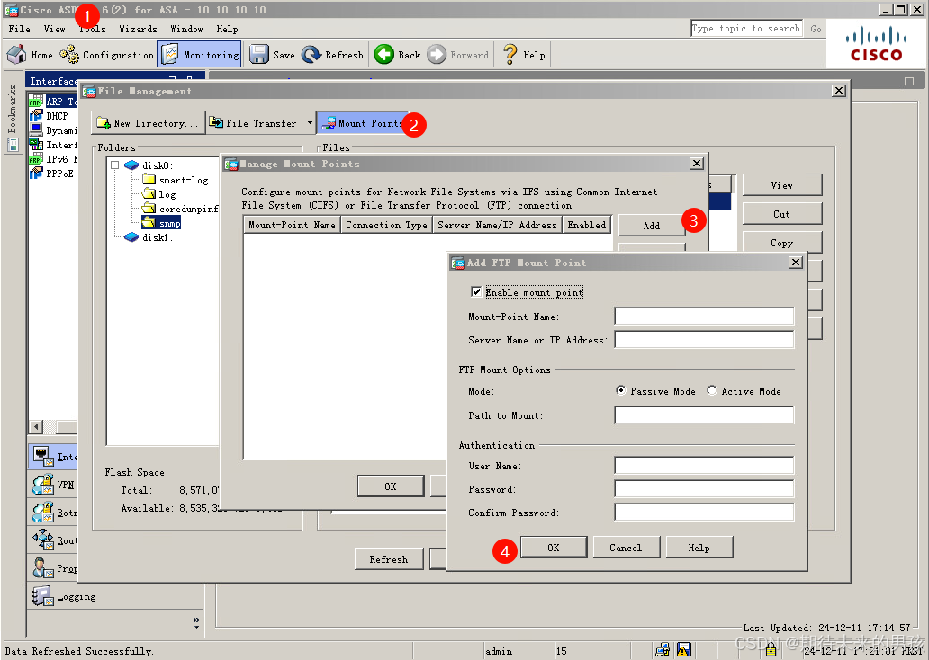Open the DHCP monitoring item icon

pos(36,115)
